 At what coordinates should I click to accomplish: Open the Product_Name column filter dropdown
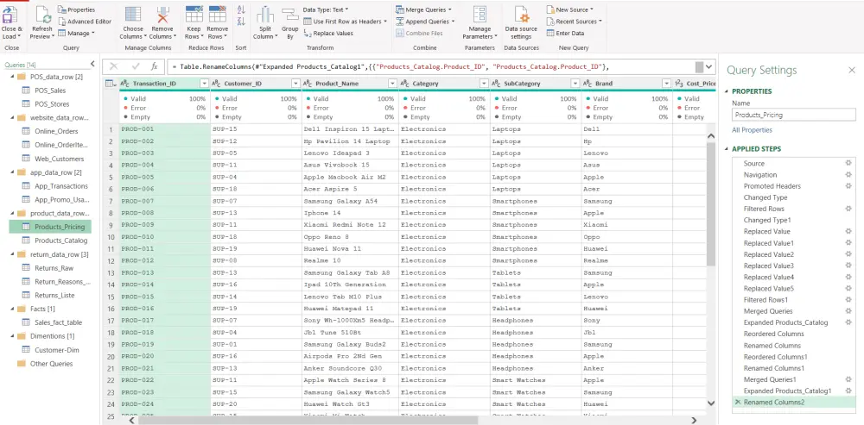tap(392, 84)
